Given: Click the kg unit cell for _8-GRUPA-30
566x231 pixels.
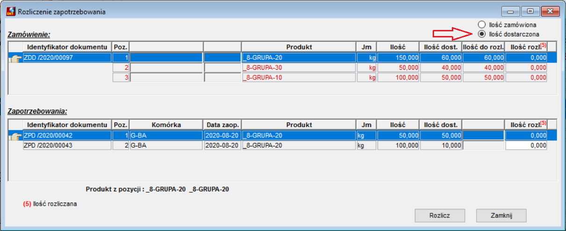Looking at the screenshot, I should pos(366,67).
